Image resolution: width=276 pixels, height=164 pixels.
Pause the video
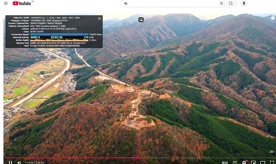10,162
